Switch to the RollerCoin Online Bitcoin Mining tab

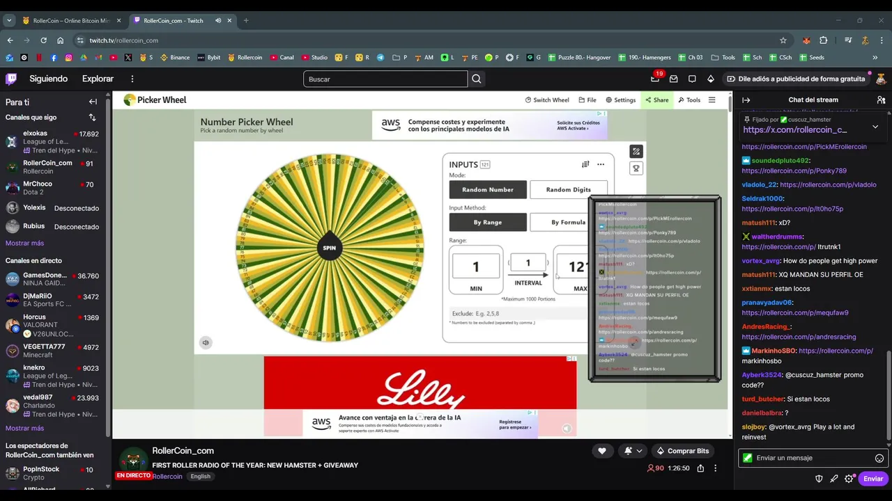pos(70,21)
